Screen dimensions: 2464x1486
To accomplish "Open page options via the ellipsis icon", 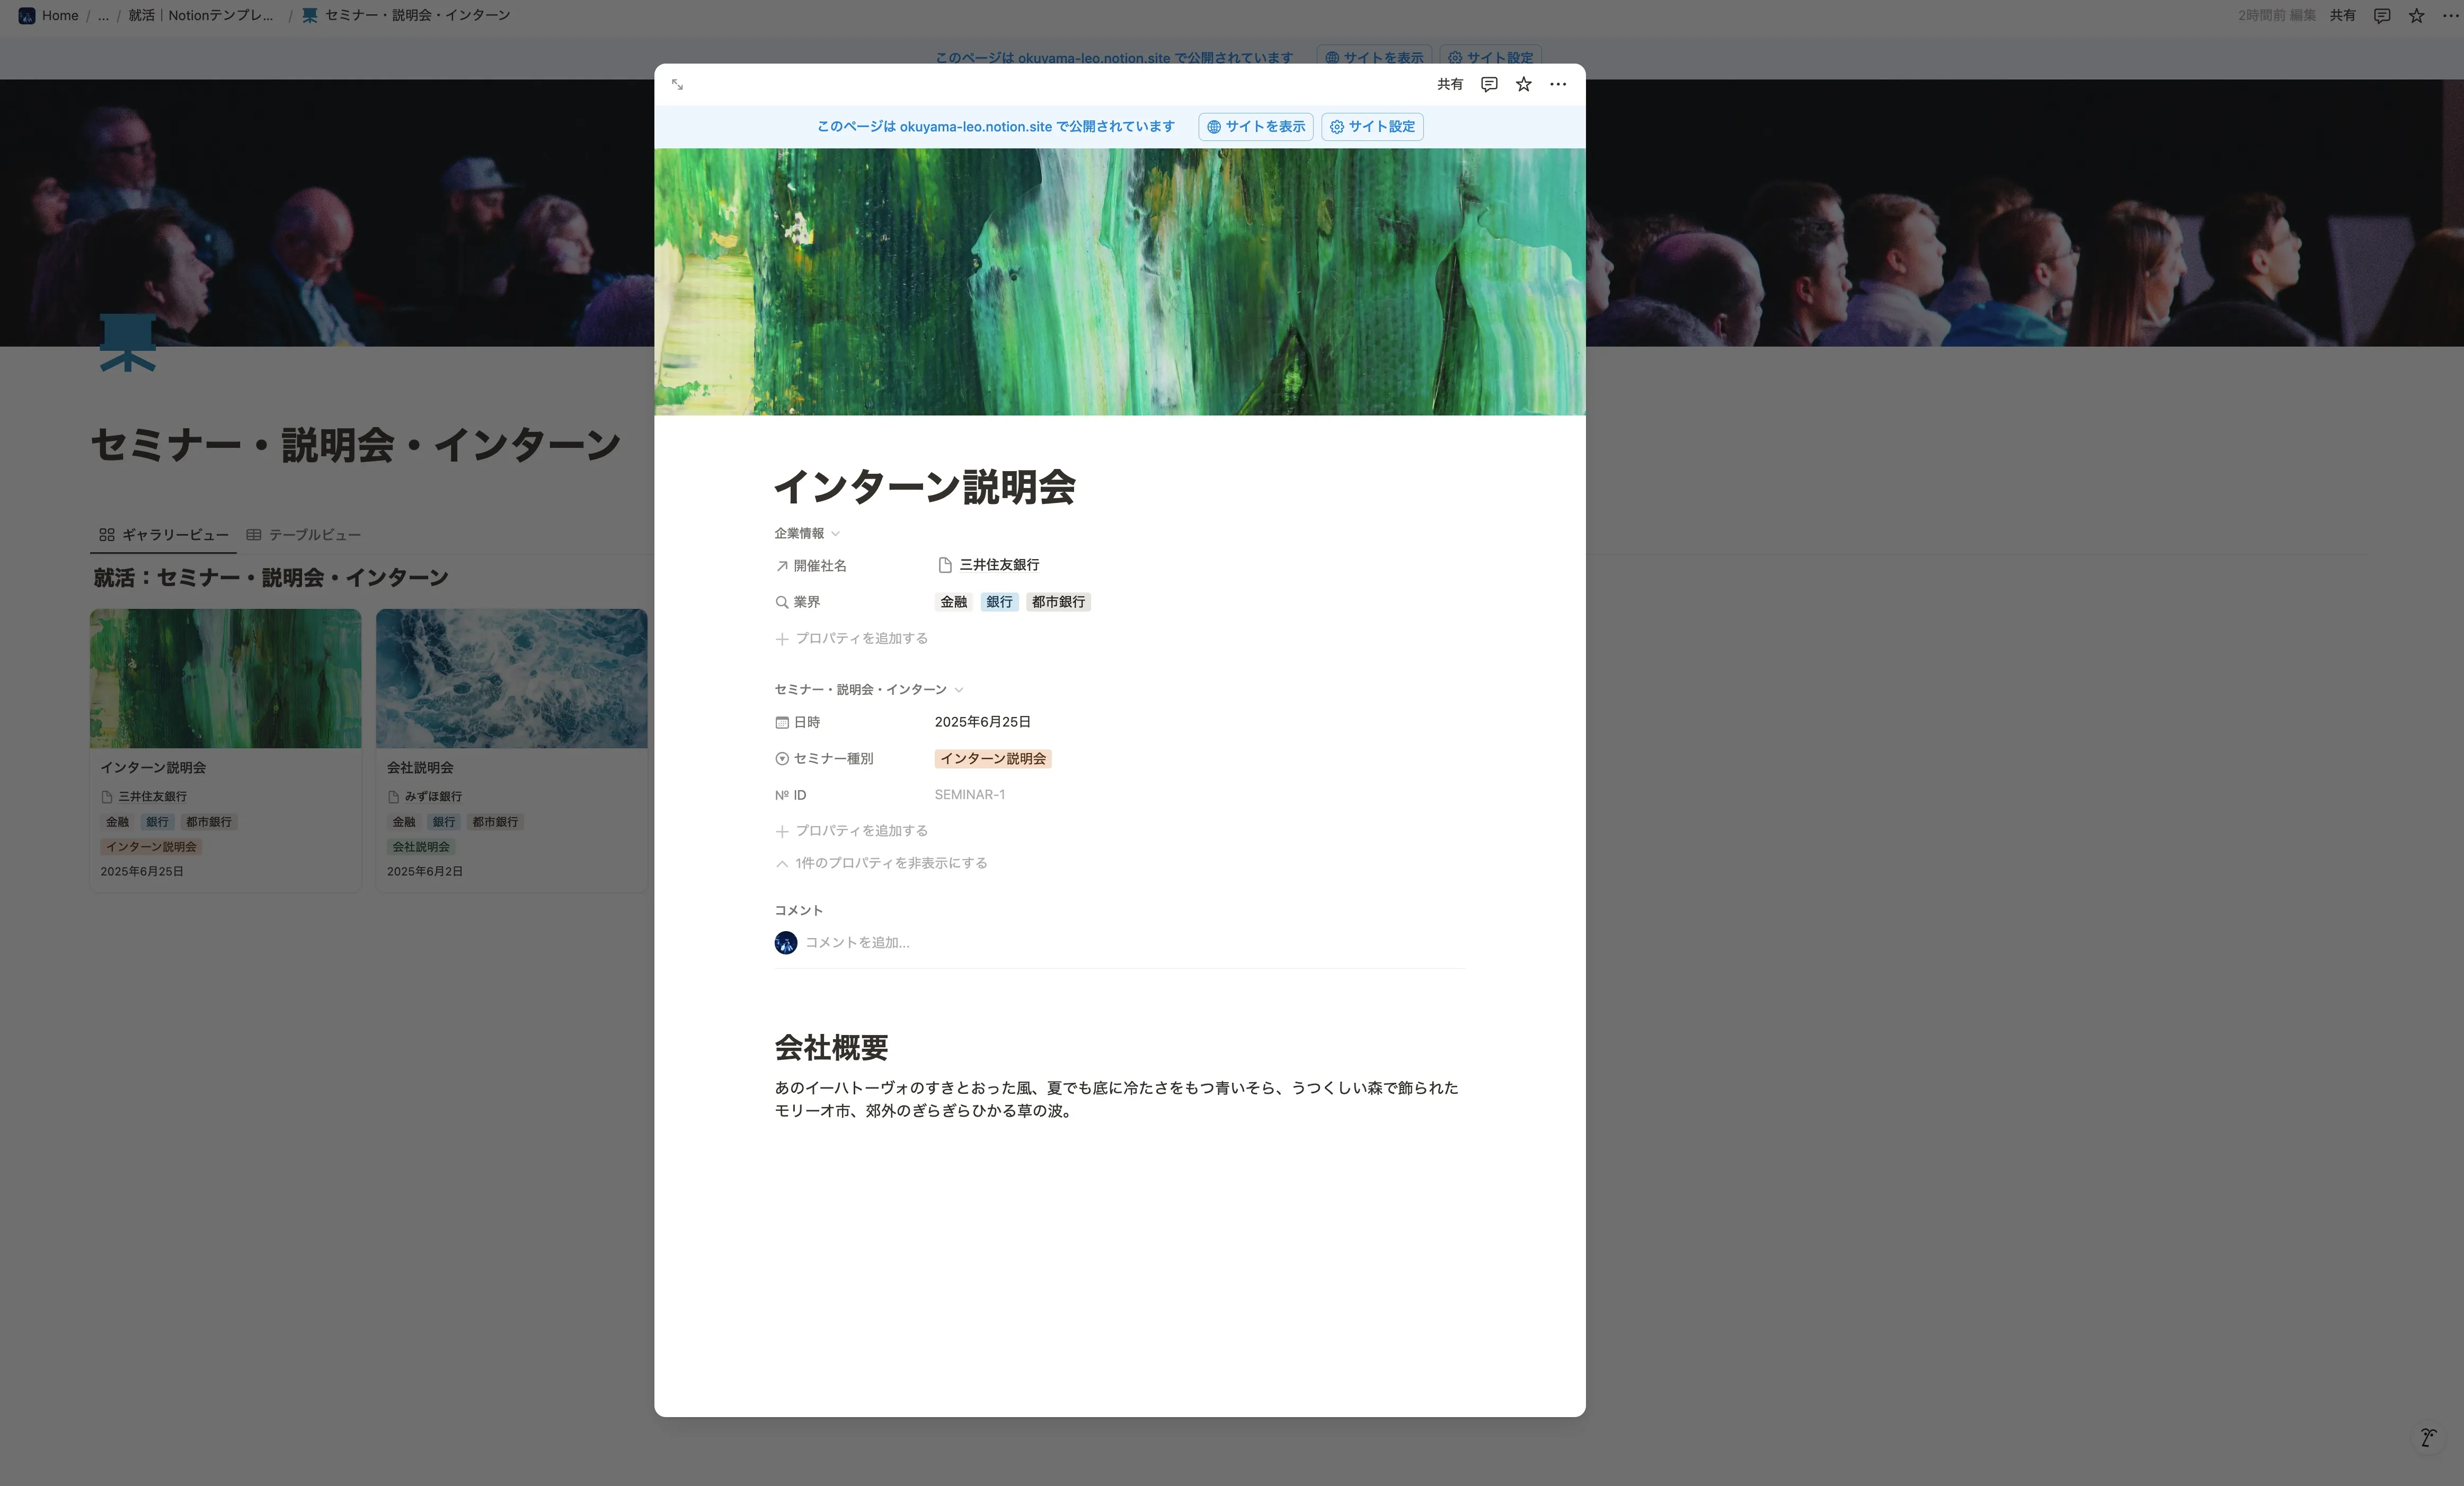I will point(1557,84).
